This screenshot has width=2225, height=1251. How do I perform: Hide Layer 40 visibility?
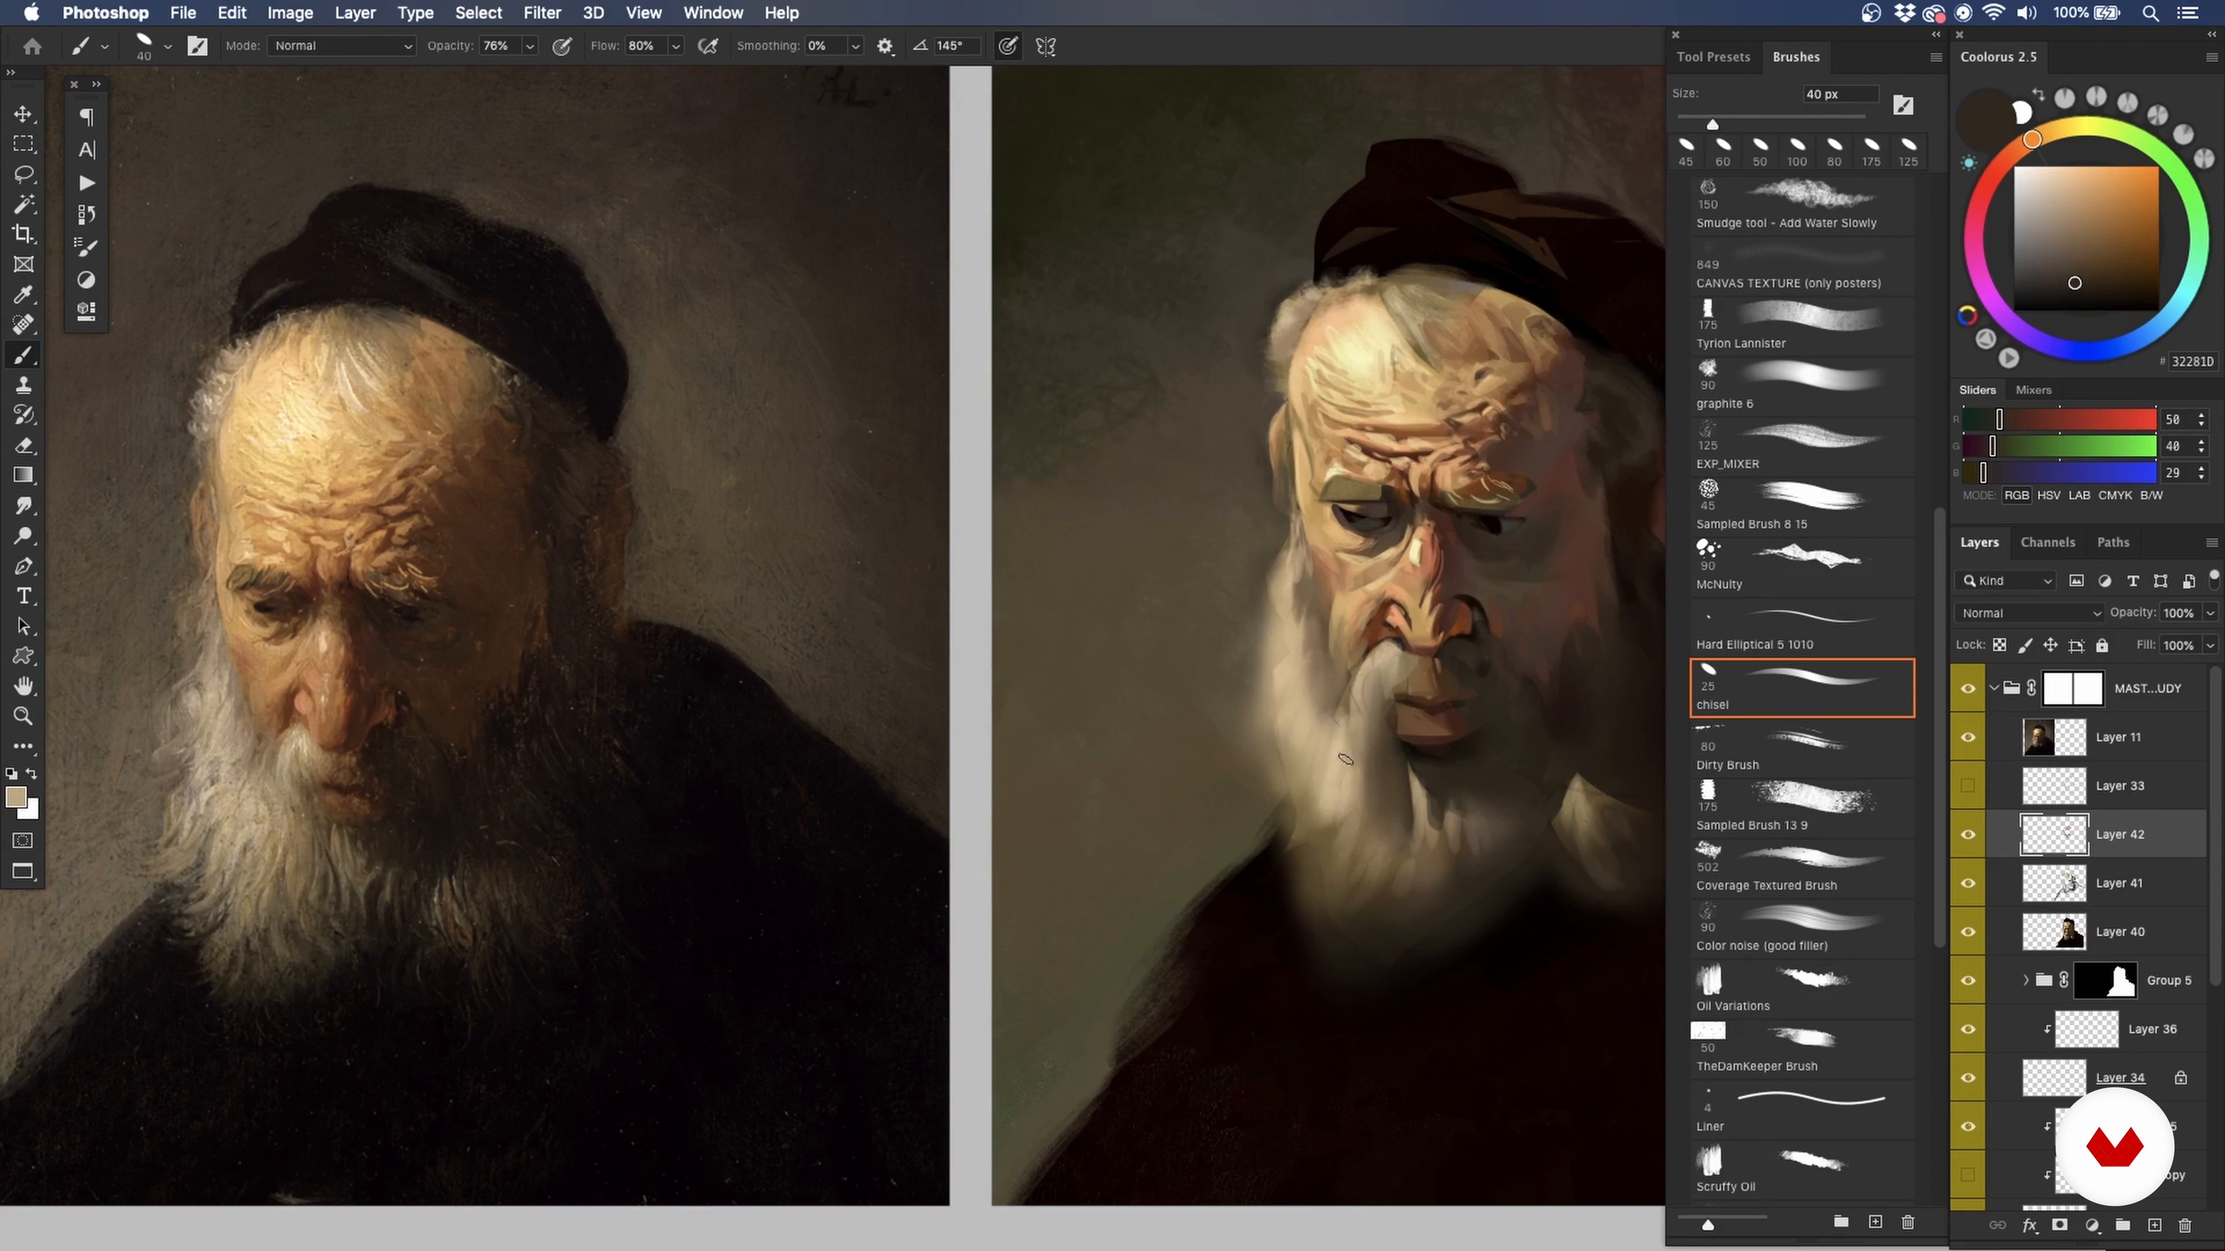(x=1968, y=931)
